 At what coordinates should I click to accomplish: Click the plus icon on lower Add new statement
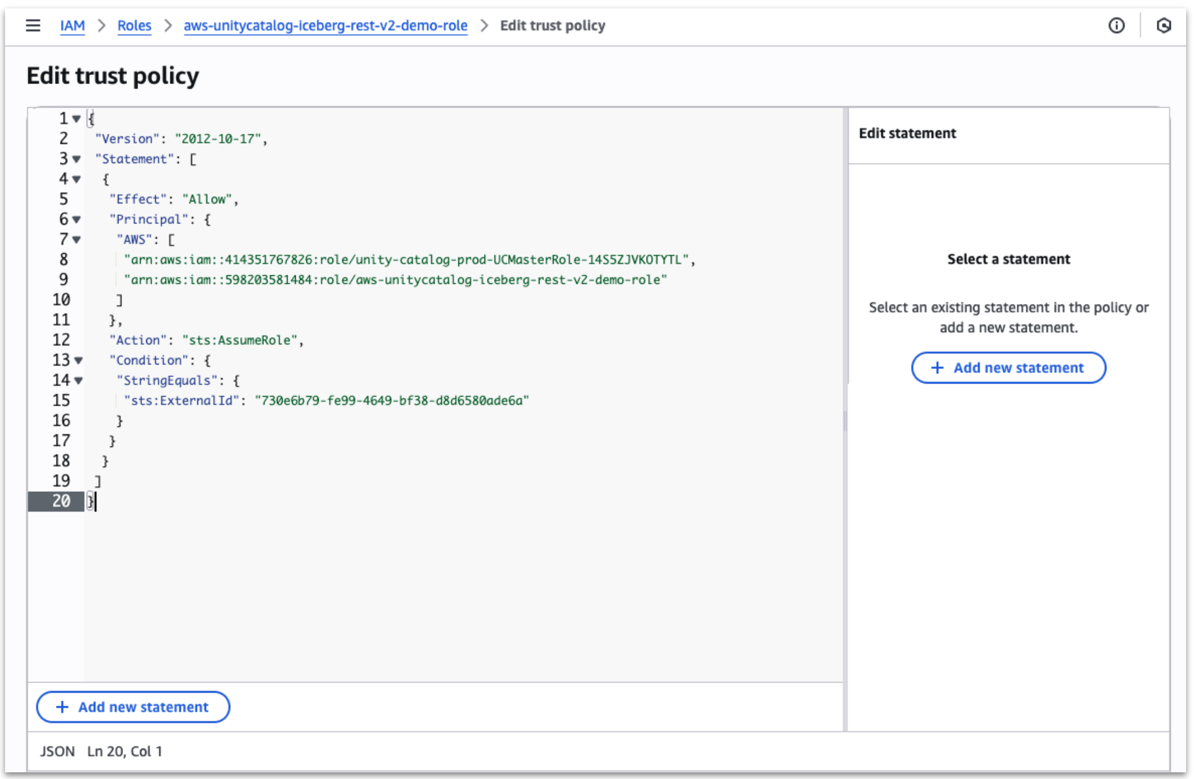tap(61, 707)
